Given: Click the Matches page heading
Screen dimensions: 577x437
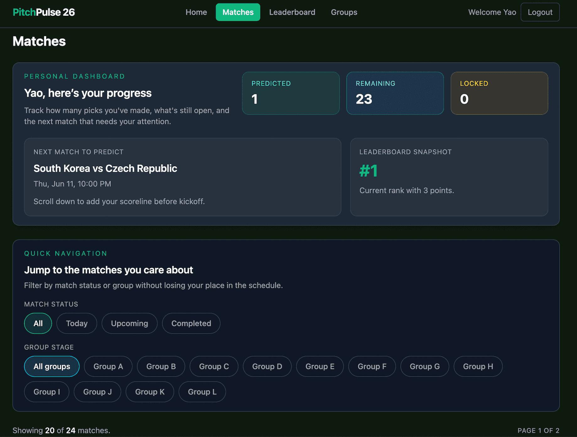Looking at the screenshot, I should coord(39,41).
